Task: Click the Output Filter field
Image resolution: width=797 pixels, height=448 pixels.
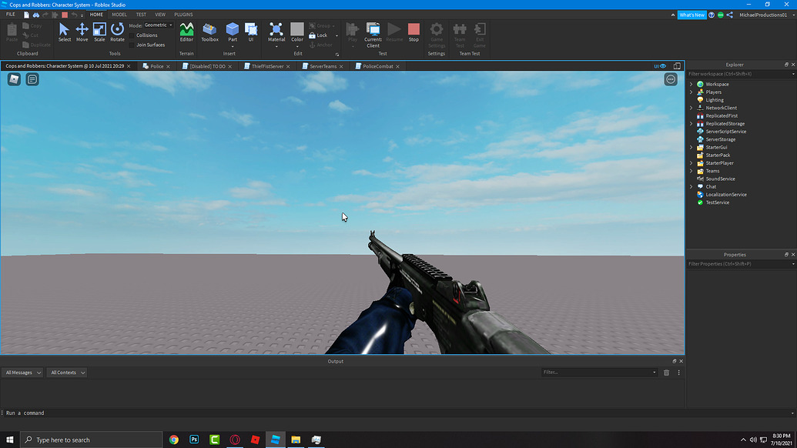Action: coord(599,373)
